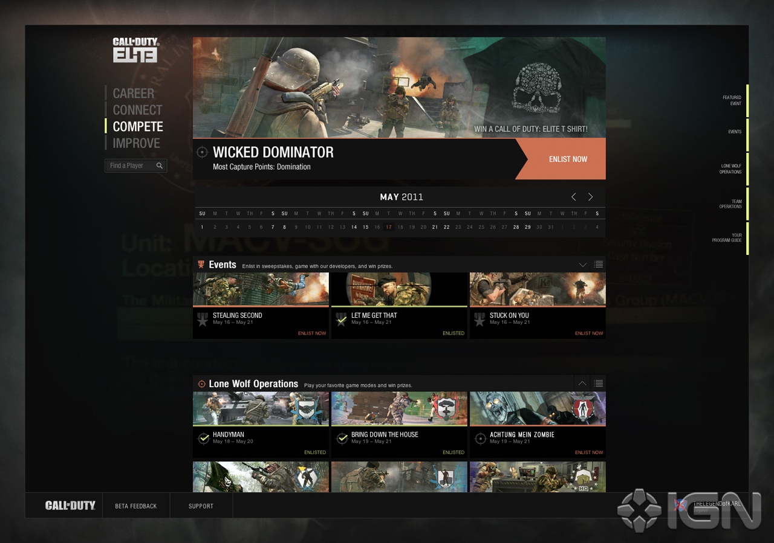This screenshot has width=774, height=543.
Task: Click THELEGENDofKARL username in footer
Action: click(717, 503)
